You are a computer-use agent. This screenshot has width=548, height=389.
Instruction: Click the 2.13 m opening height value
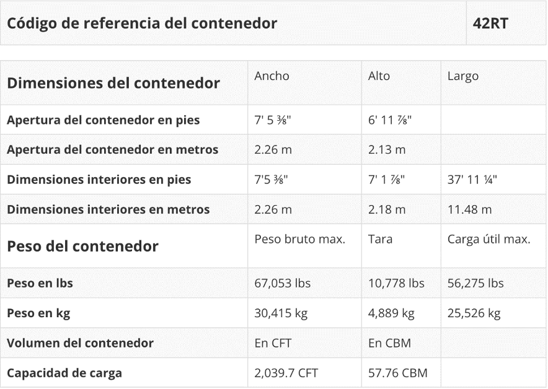point(387,149)
